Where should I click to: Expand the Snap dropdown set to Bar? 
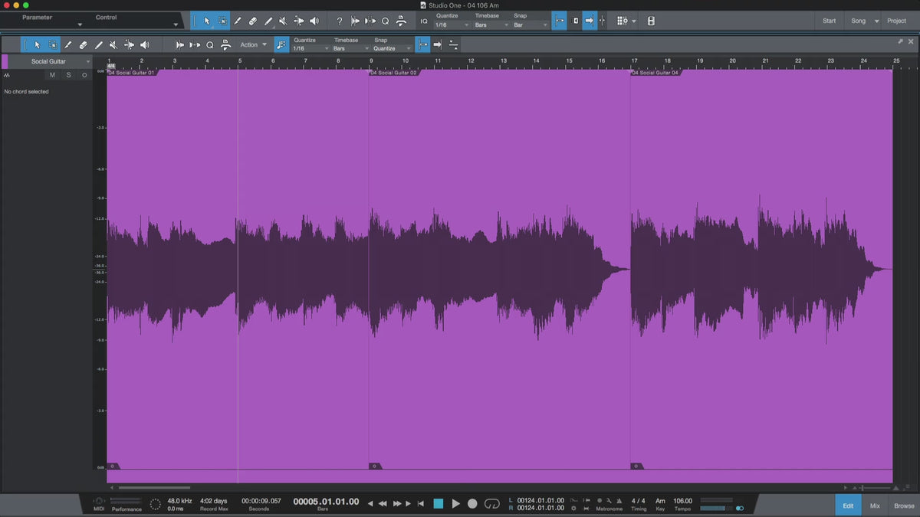click(x=531, y=25)
